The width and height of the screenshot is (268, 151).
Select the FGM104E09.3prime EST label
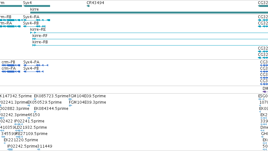pyautogui.click(x=88, y=102)
